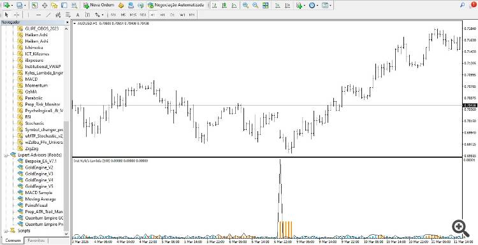This screenshot has width=478, height=245.
Task: Open the search magnifier at top right
Action: coord(463,5)
